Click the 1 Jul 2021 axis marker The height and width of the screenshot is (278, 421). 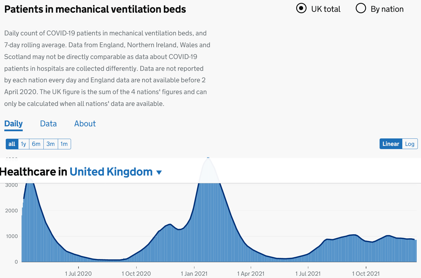coord(308,273)
